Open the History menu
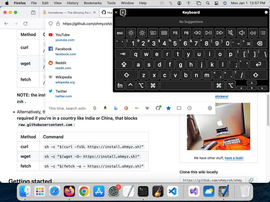This screenshot has width=270, height=202. point(73,3)
